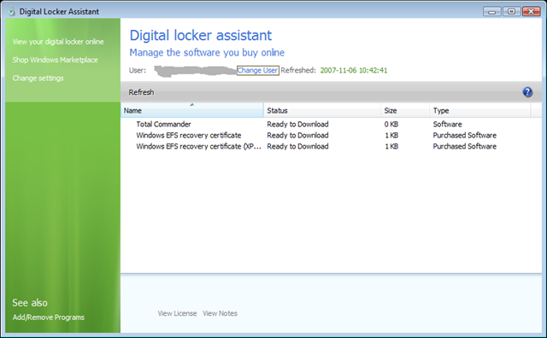Sort list by Size column header

pyautogui.click(x=405, y=110)
